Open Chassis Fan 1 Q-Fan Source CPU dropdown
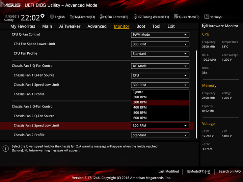Screen dimensions: 243x182 click(160, 75)
